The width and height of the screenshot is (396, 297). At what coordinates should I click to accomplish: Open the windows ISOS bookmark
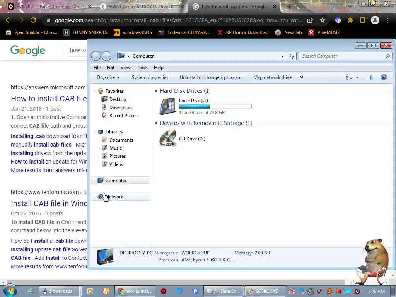133,32
